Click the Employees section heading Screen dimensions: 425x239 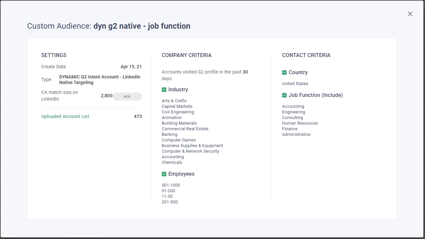[x=181, y=174]
